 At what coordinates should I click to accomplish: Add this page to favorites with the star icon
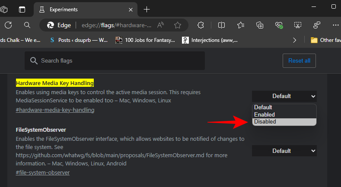tap(177, 25)
